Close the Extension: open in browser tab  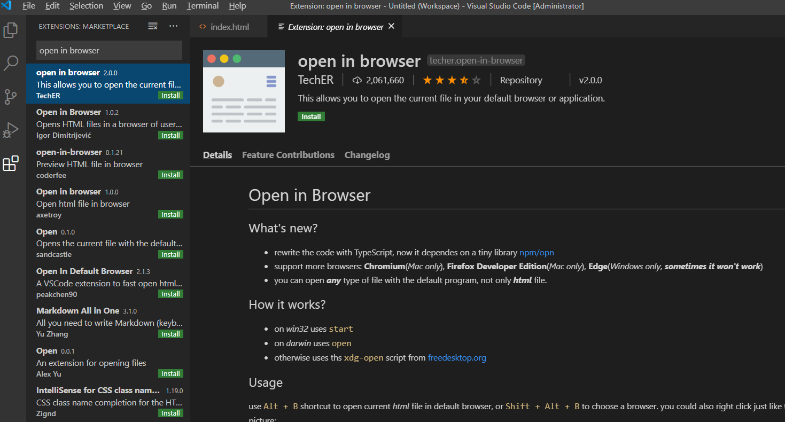coord(391,26)
